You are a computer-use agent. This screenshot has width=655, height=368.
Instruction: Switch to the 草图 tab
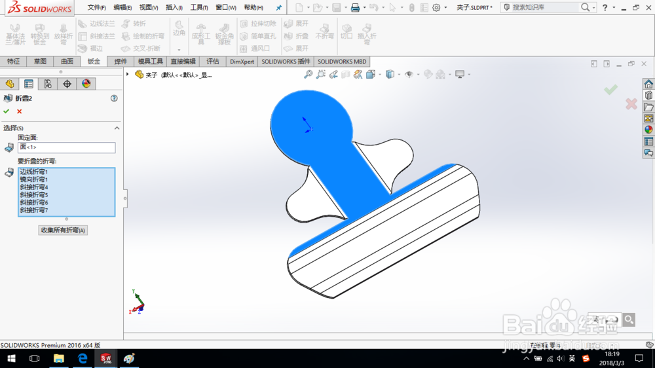click(40, 62)
